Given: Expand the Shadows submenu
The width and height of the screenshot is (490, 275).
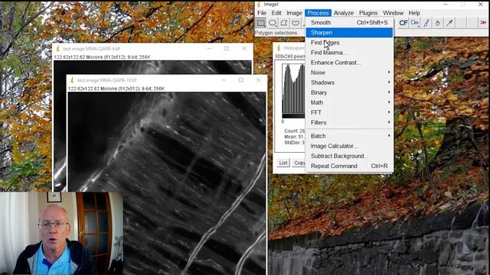Looking at the screenshot, I should pos(349,82).
